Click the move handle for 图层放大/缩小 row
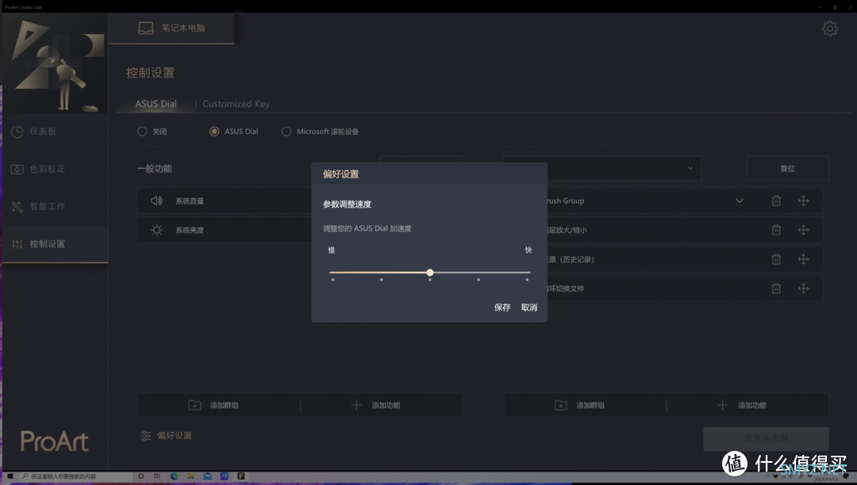857x485 pixels. pos(803,231)
